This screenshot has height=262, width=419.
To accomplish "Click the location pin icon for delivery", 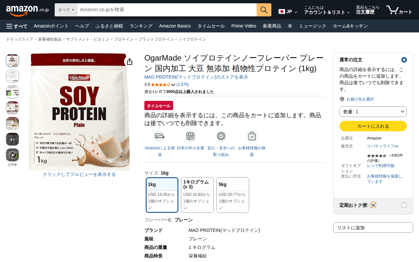I will 342,99.
